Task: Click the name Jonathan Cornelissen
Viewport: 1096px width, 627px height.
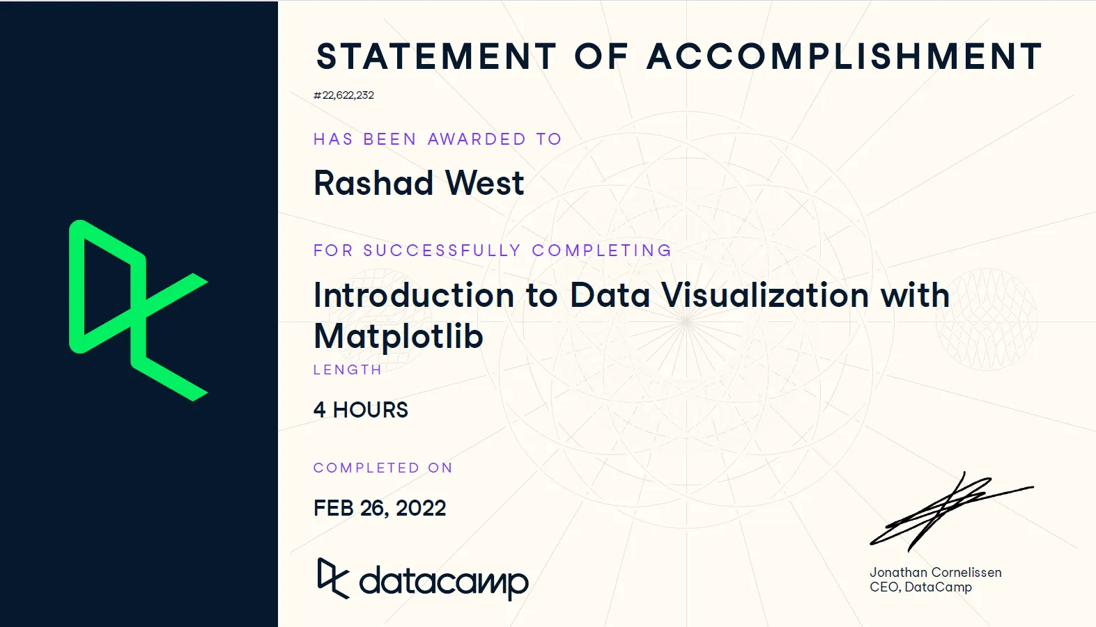Action: (936, 572)
